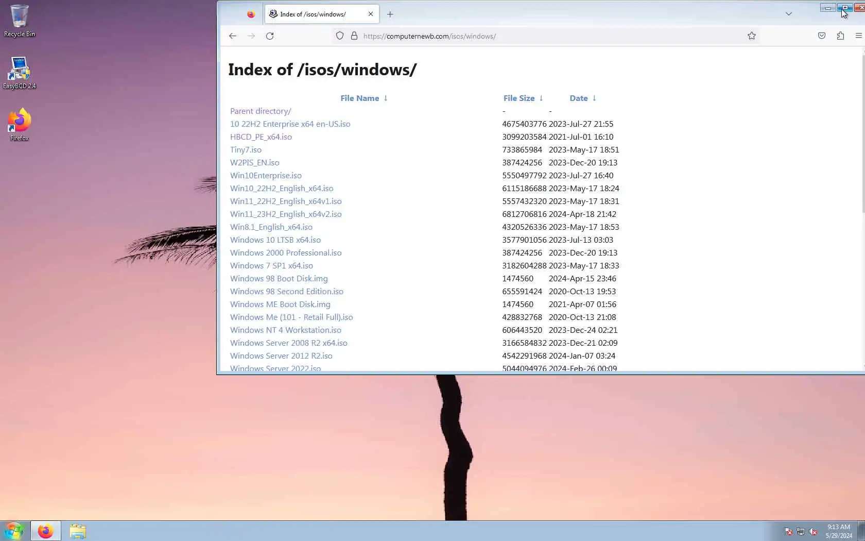Select the date 2021-Jul-01 16:10
This screenshot has height=541, width=865.
(581, 137)
